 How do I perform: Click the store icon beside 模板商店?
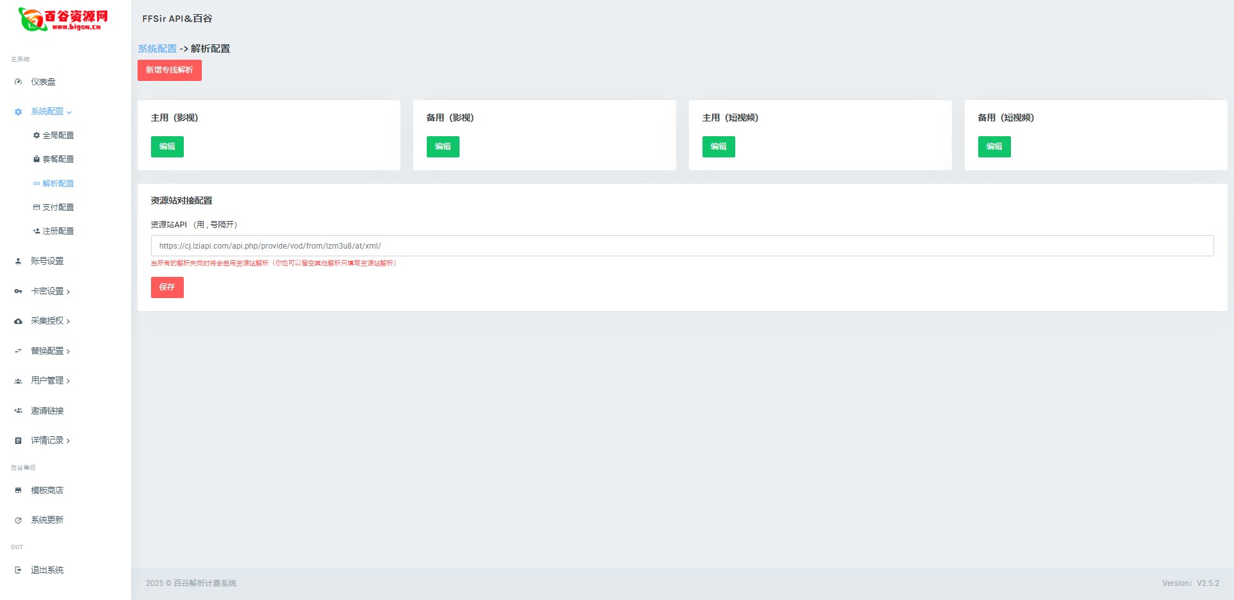coord(18,491)
